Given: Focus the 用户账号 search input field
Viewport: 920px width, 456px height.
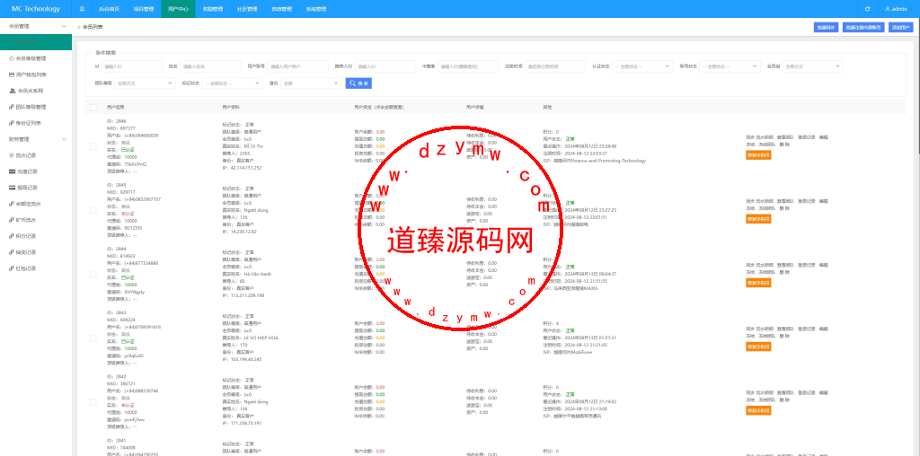Looking at the screenshot, I should [298, 66].
